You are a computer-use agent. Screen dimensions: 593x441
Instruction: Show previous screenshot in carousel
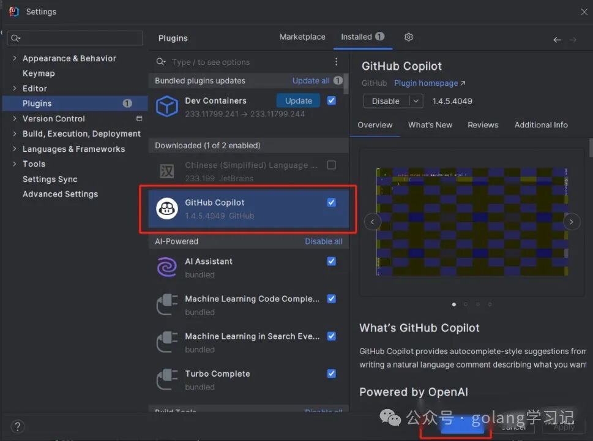[x=373, y=222]
